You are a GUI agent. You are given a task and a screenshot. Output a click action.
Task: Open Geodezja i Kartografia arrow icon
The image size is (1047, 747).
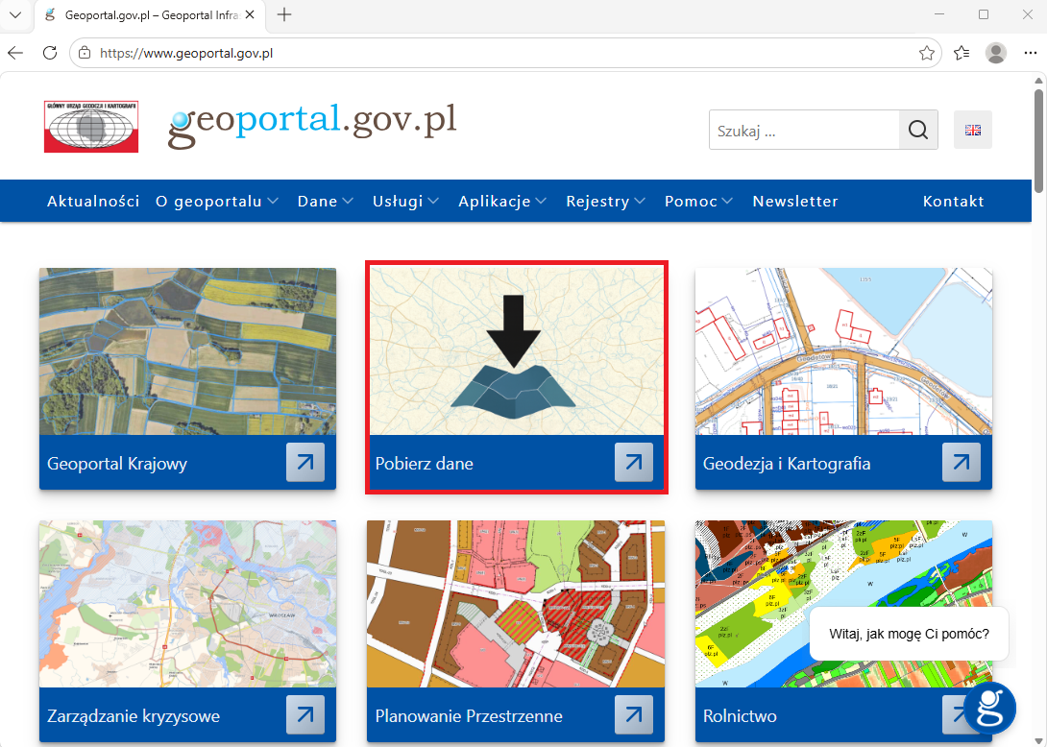tap(961, 462)
